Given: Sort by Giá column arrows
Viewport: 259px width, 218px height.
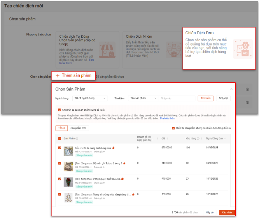Looking at the screenshot, I should click(x=167, y=138).
